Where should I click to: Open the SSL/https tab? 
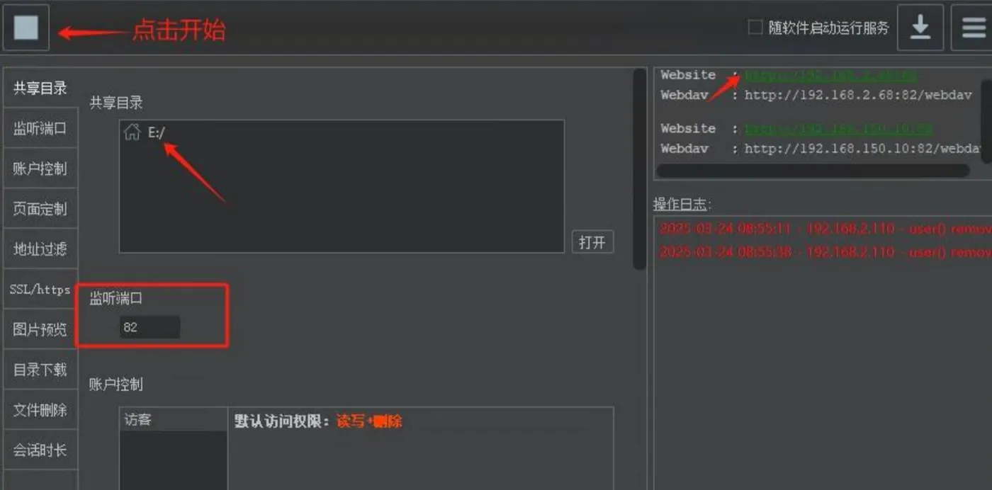tap(40, 289)
